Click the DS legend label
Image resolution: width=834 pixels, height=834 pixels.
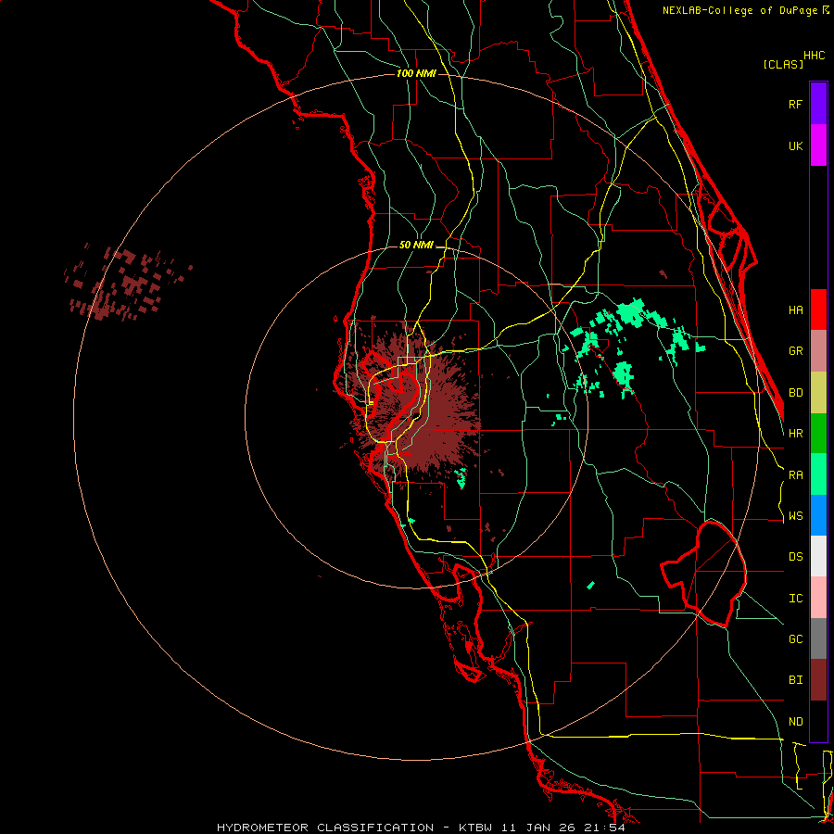795,557
